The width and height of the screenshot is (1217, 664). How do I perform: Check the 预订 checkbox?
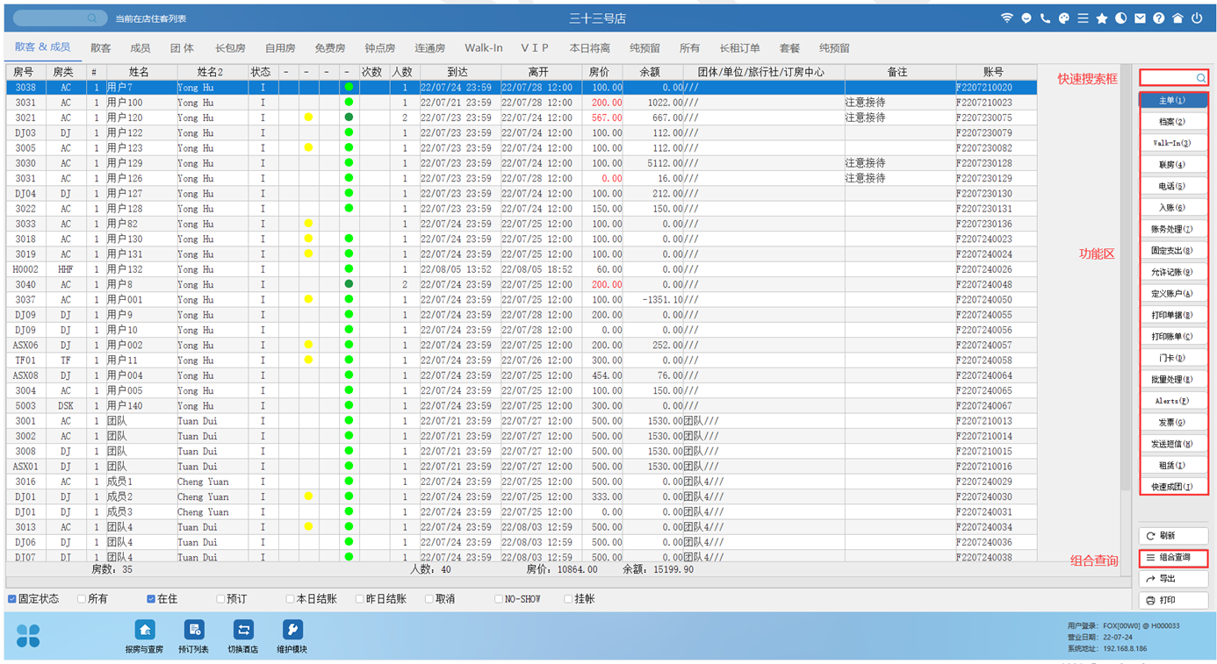[220, 599]
